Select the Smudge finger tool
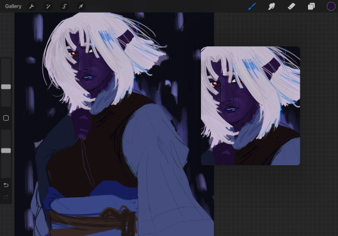The height and width of the screenshot is (236, 338). (272, 6)
